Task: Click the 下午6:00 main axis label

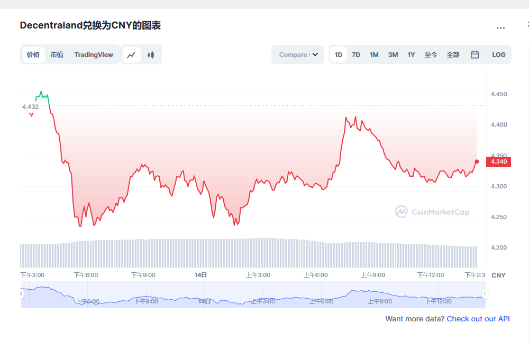Action: [x=86, y=275]
